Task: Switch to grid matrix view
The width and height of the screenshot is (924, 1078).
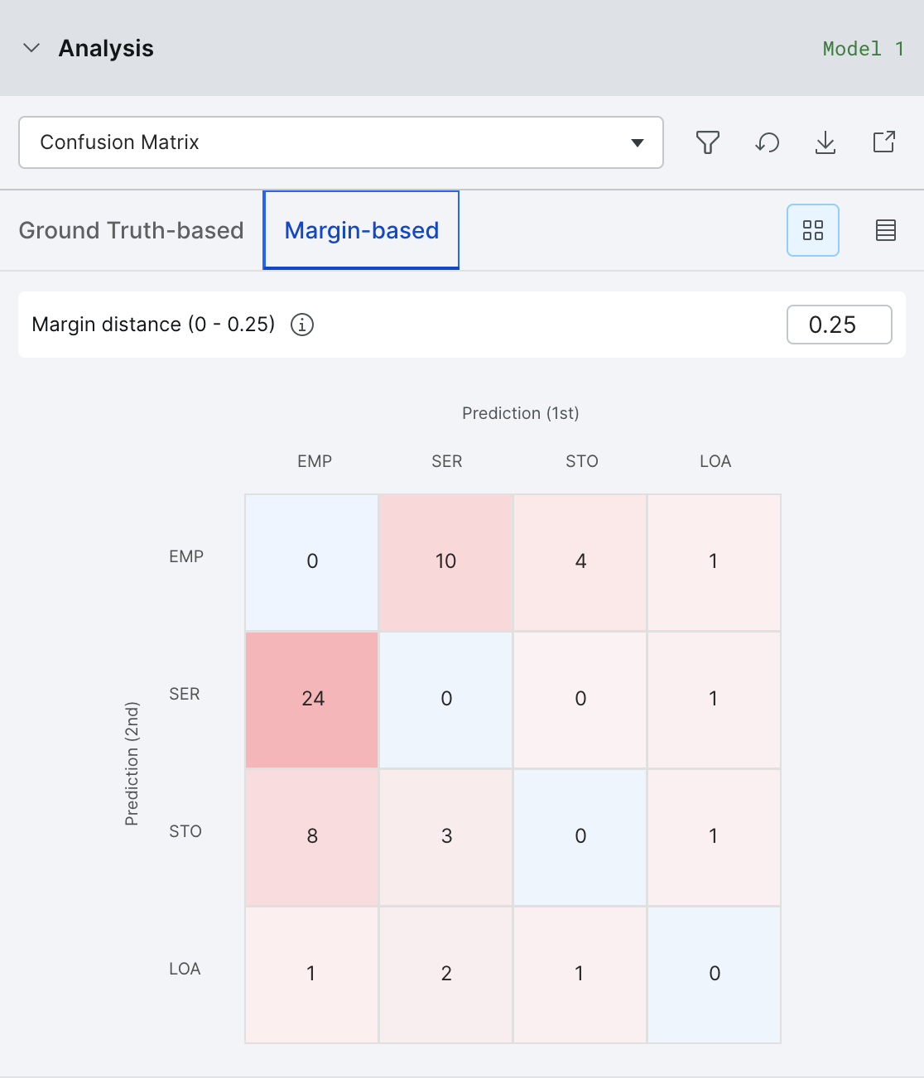Action: [x=813, y=230]
